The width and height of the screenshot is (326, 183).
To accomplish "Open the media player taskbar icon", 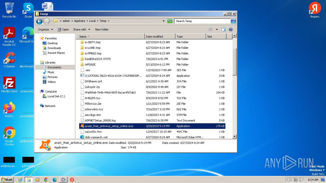I will (37, 180).
